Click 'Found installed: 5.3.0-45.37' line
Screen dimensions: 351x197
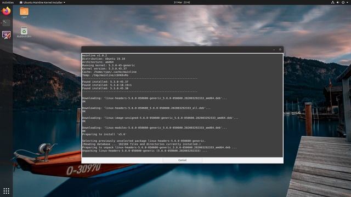105,82
